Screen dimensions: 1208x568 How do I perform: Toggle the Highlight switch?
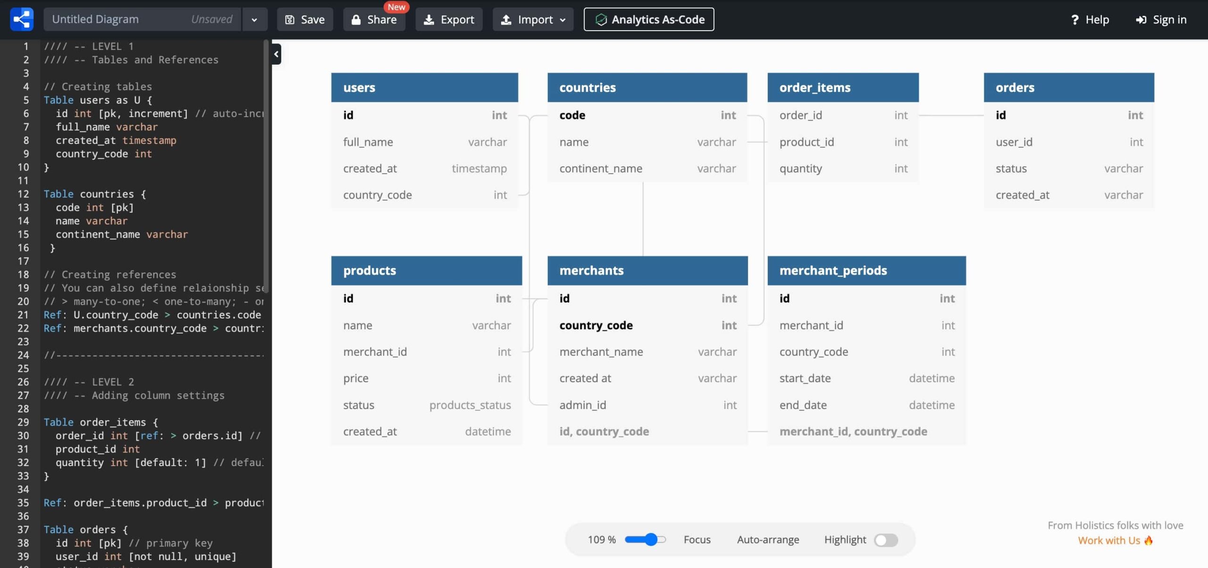[885, 540]
